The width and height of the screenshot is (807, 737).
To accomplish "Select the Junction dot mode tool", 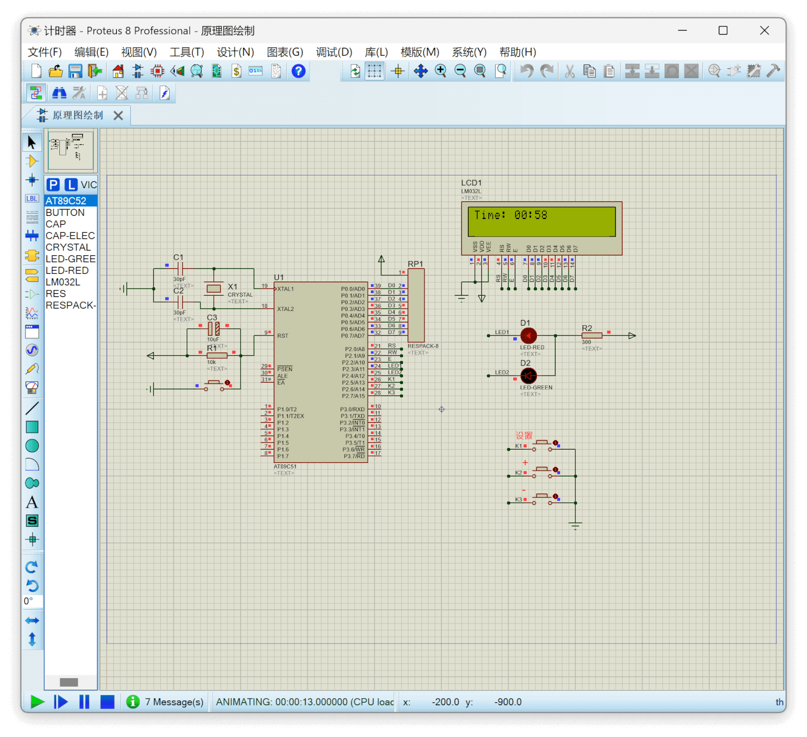I will [x=32, y=180].
